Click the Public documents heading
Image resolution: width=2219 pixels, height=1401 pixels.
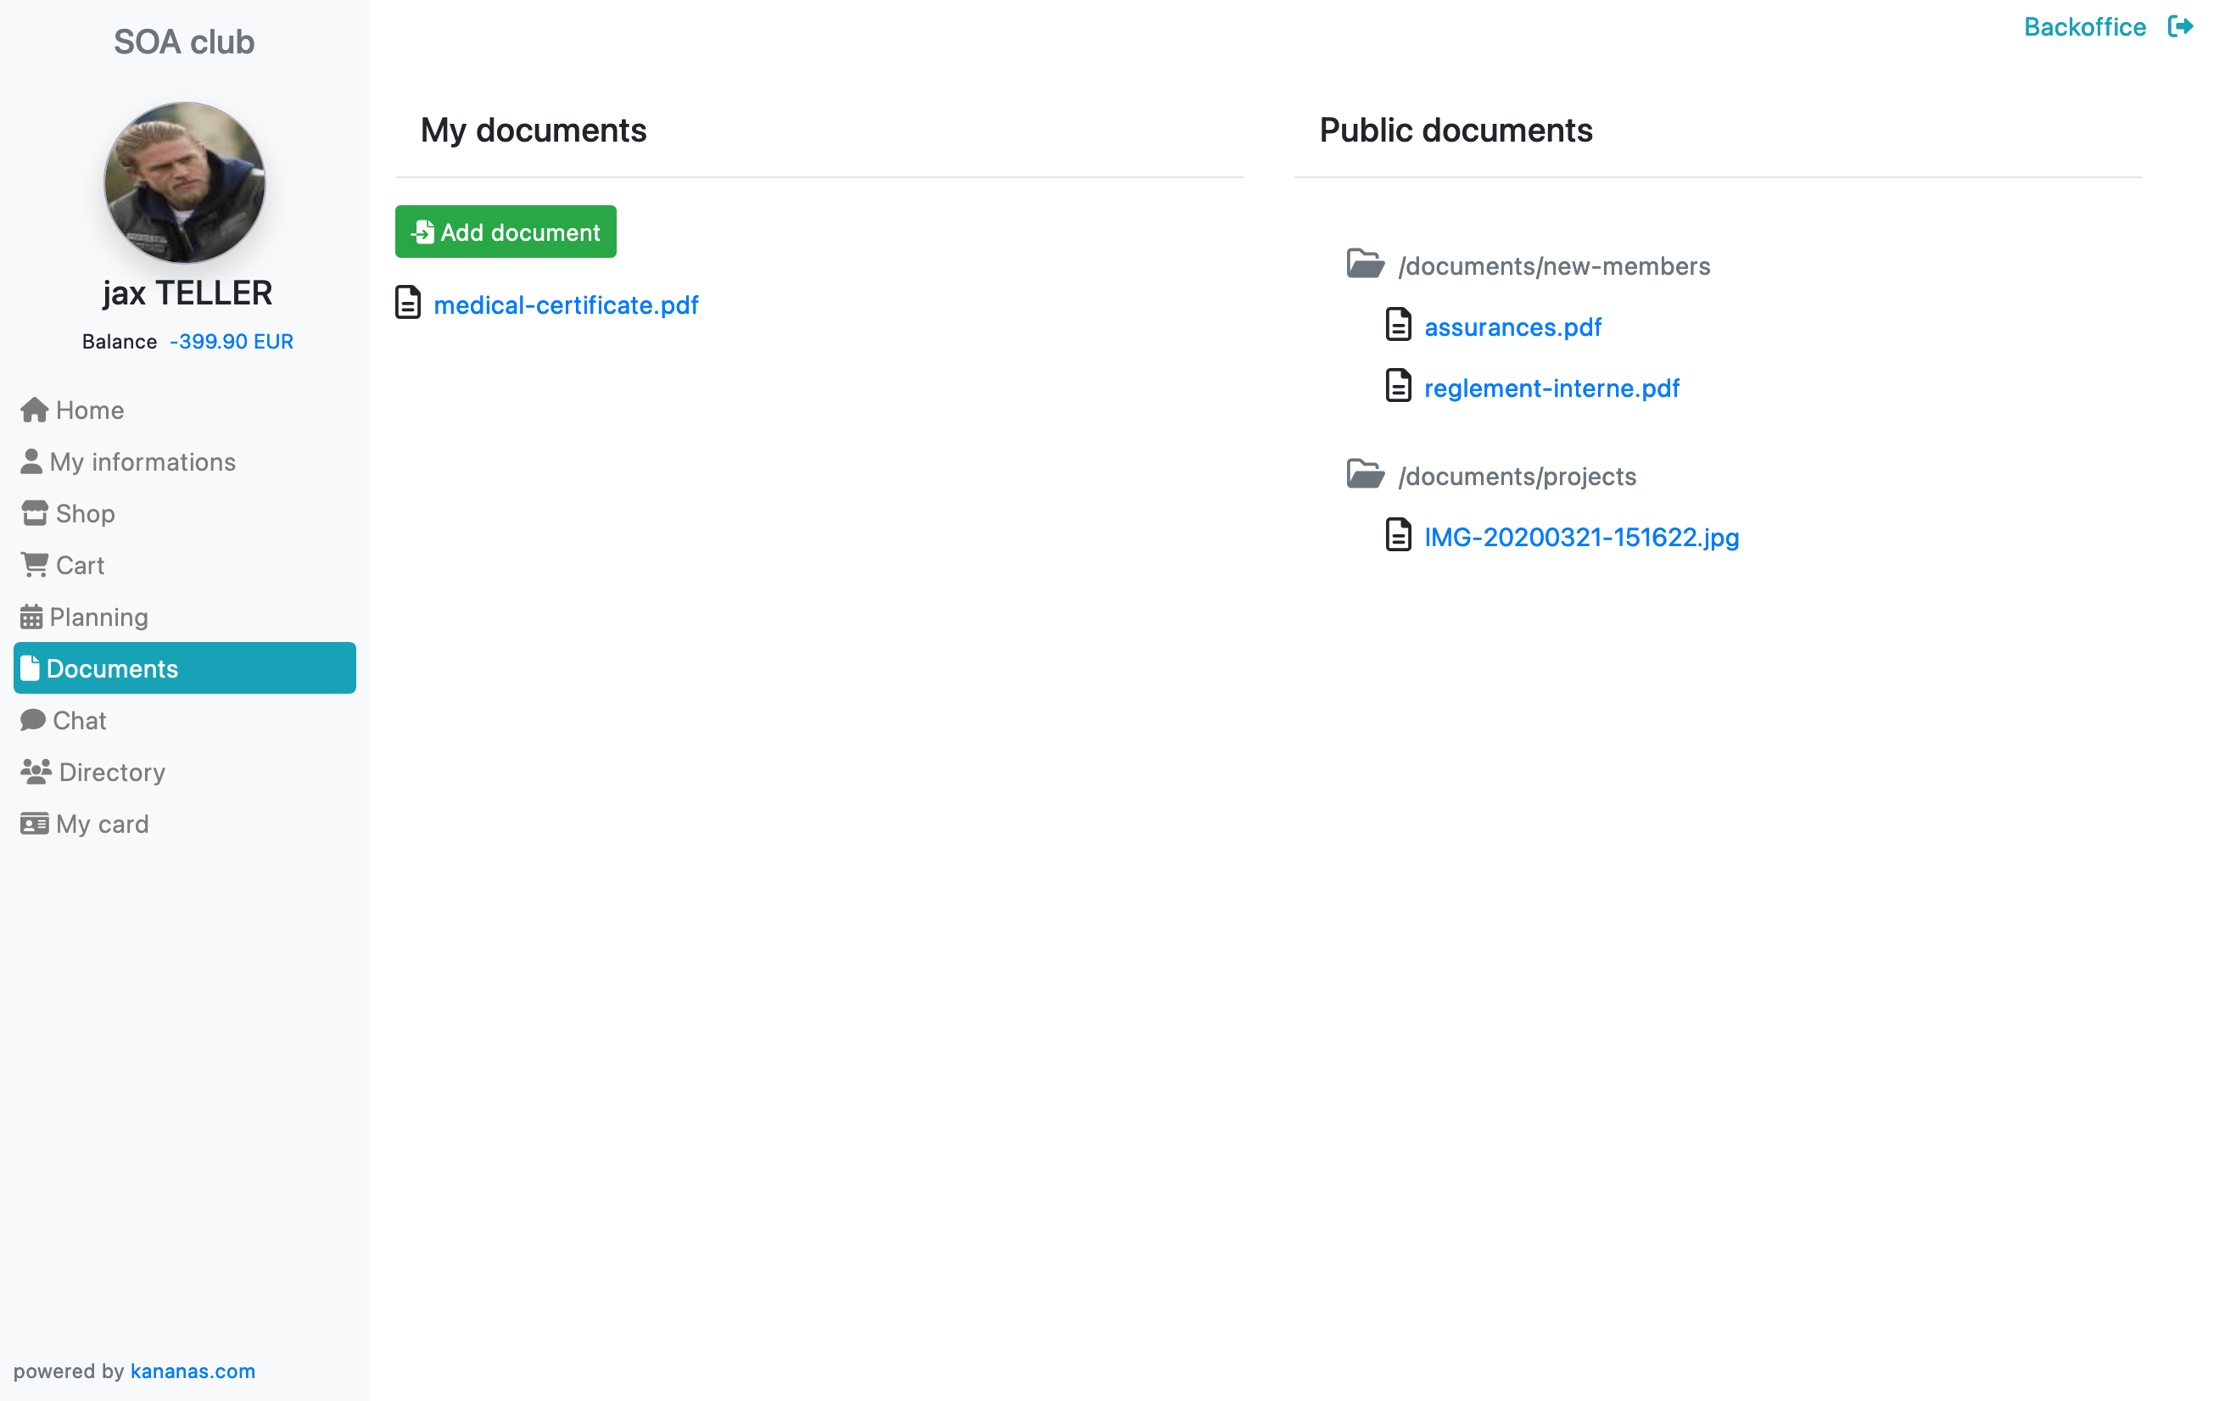coord(1456,130)
